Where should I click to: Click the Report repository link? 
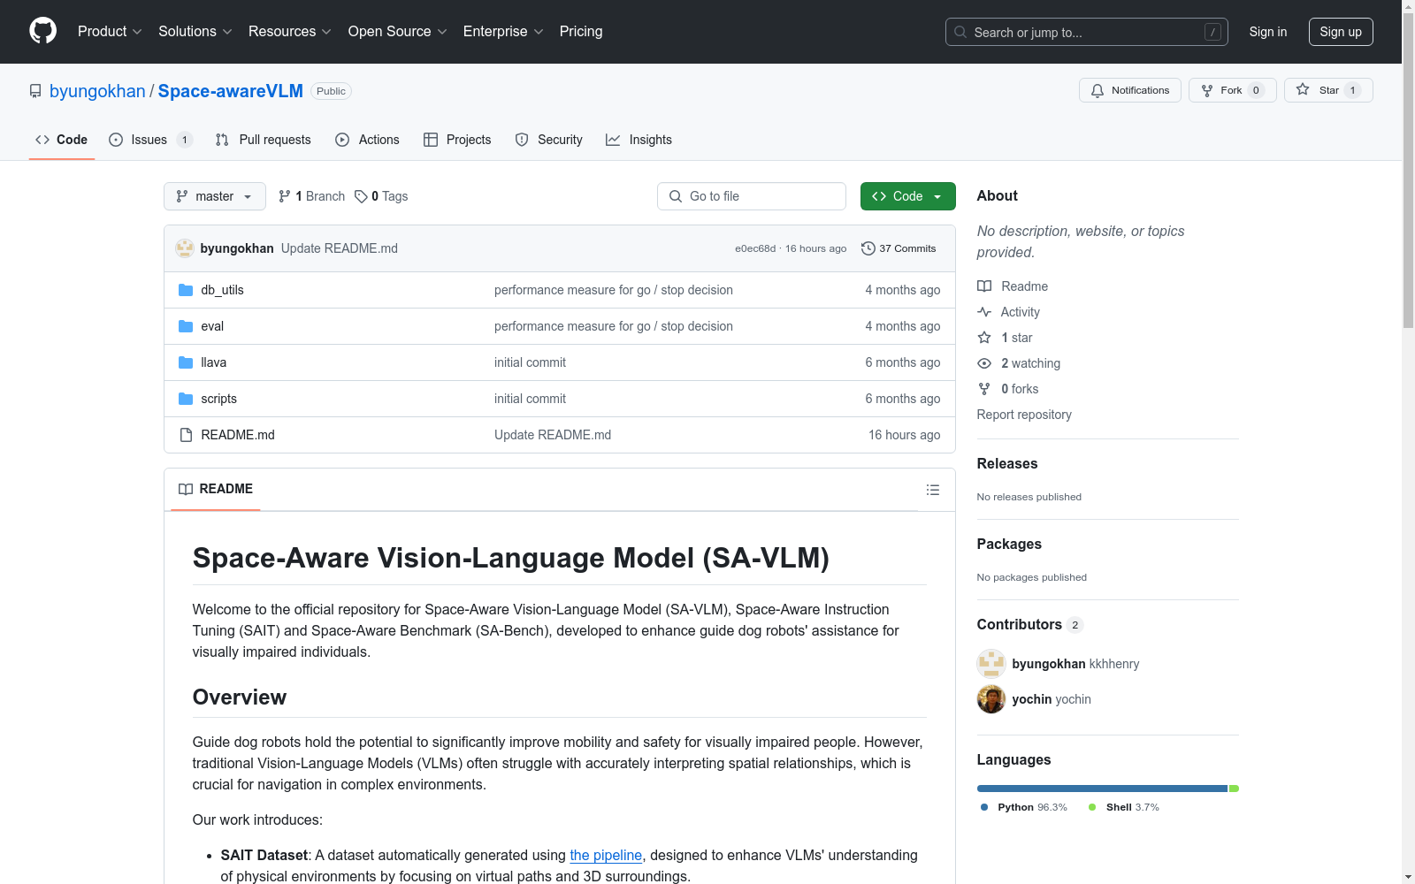pyautogui.click(x=1024, y=415)
